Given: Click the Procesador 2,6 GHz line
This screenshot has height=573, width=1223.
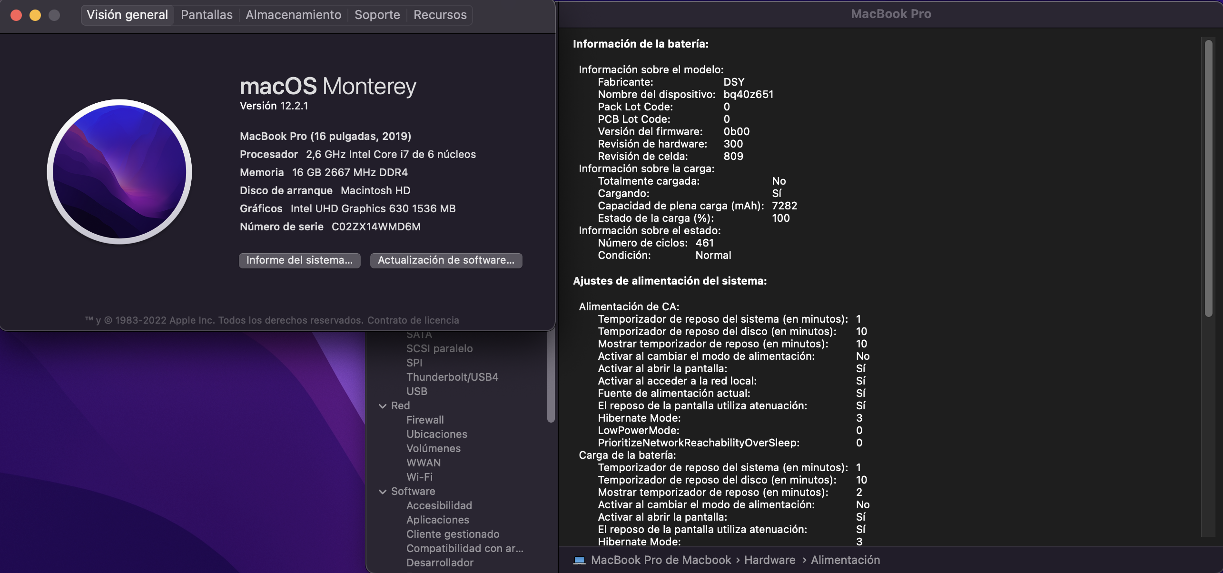Looking at the screenshot, I should click(357, 154).
